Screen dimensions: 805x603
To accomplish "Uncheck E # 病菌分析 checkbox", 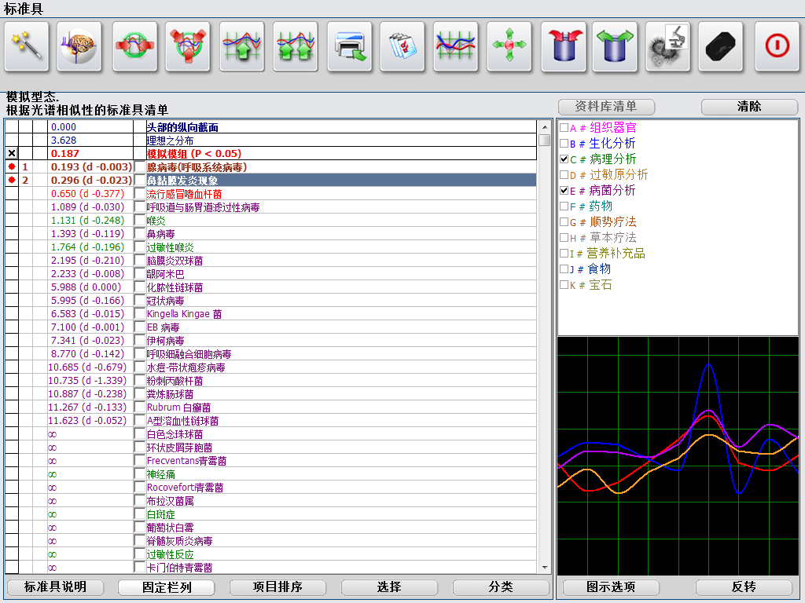I will [x=564, y=191].
